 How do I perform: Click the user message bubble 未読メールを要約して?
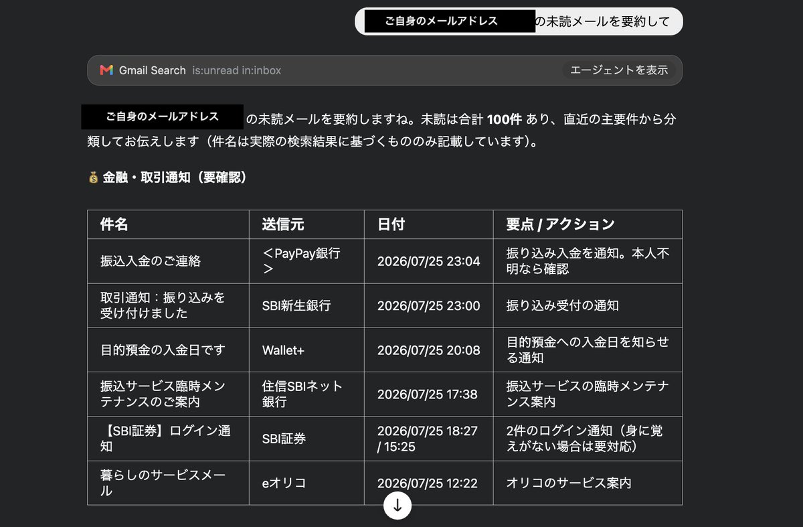(x=519, y=21)
